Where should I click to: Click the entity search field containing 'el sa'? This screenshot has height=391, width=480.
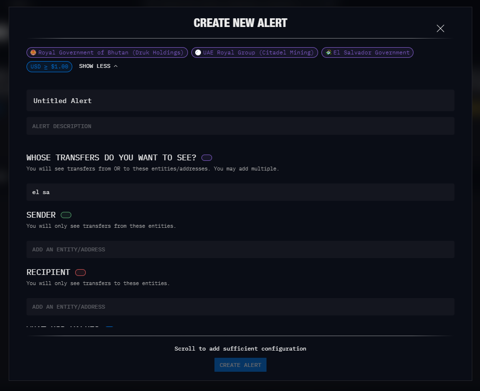coord(240,192)
